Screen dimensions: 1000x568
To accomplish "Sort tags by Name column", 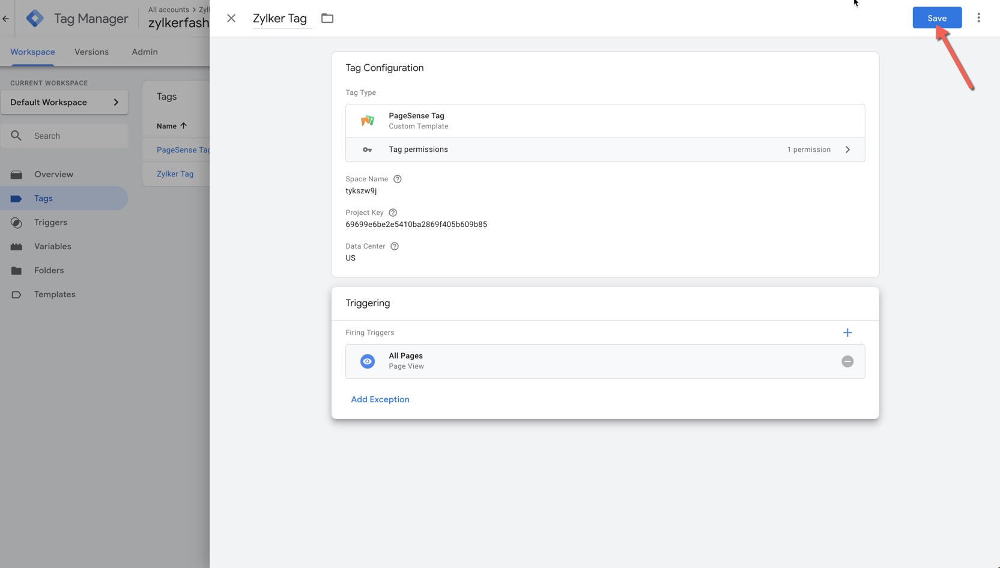I will click(172, 126).
